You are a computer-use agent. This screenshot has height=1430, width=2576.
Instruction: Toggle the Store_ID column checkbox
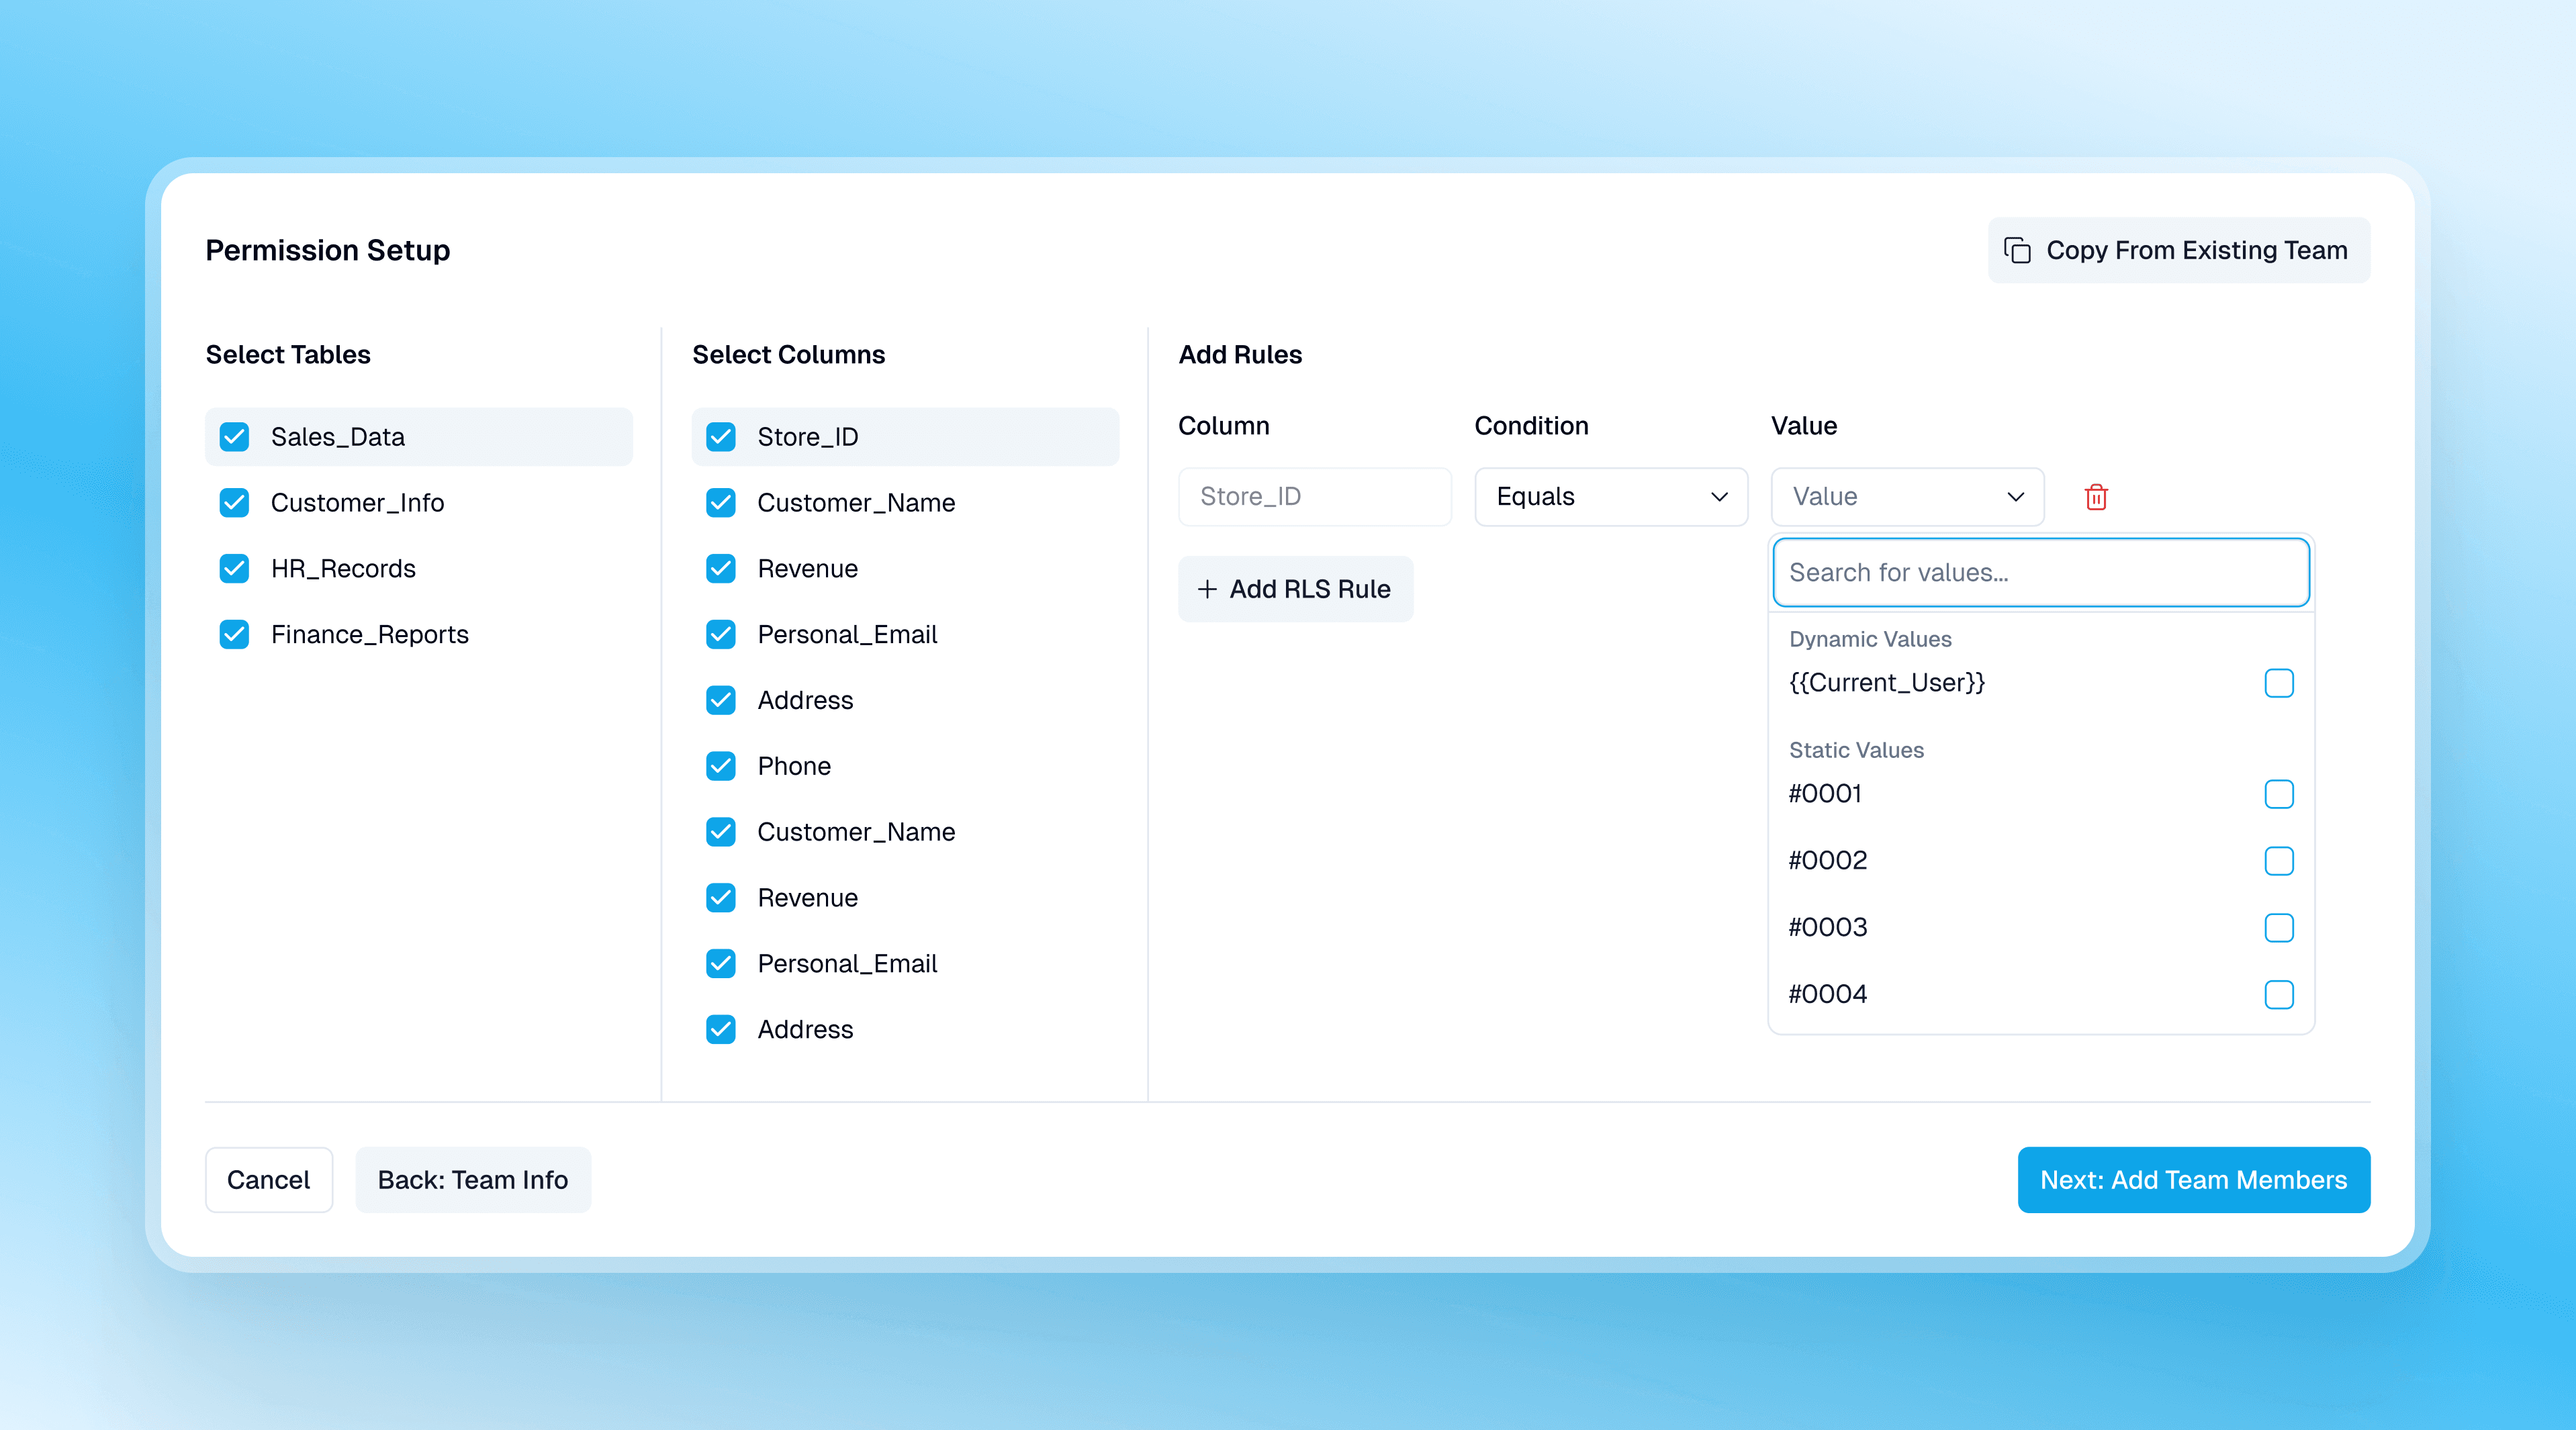click(x=720, y=437)
